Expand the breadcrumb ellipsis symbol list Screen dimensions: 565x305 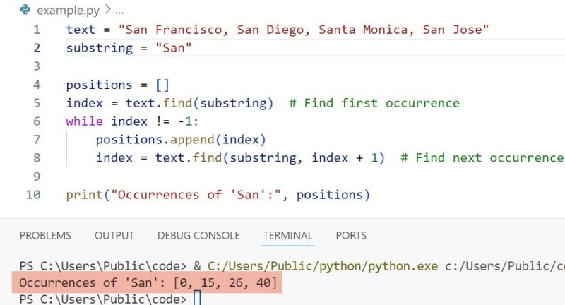pyautogui.click(x=119, y=11)
